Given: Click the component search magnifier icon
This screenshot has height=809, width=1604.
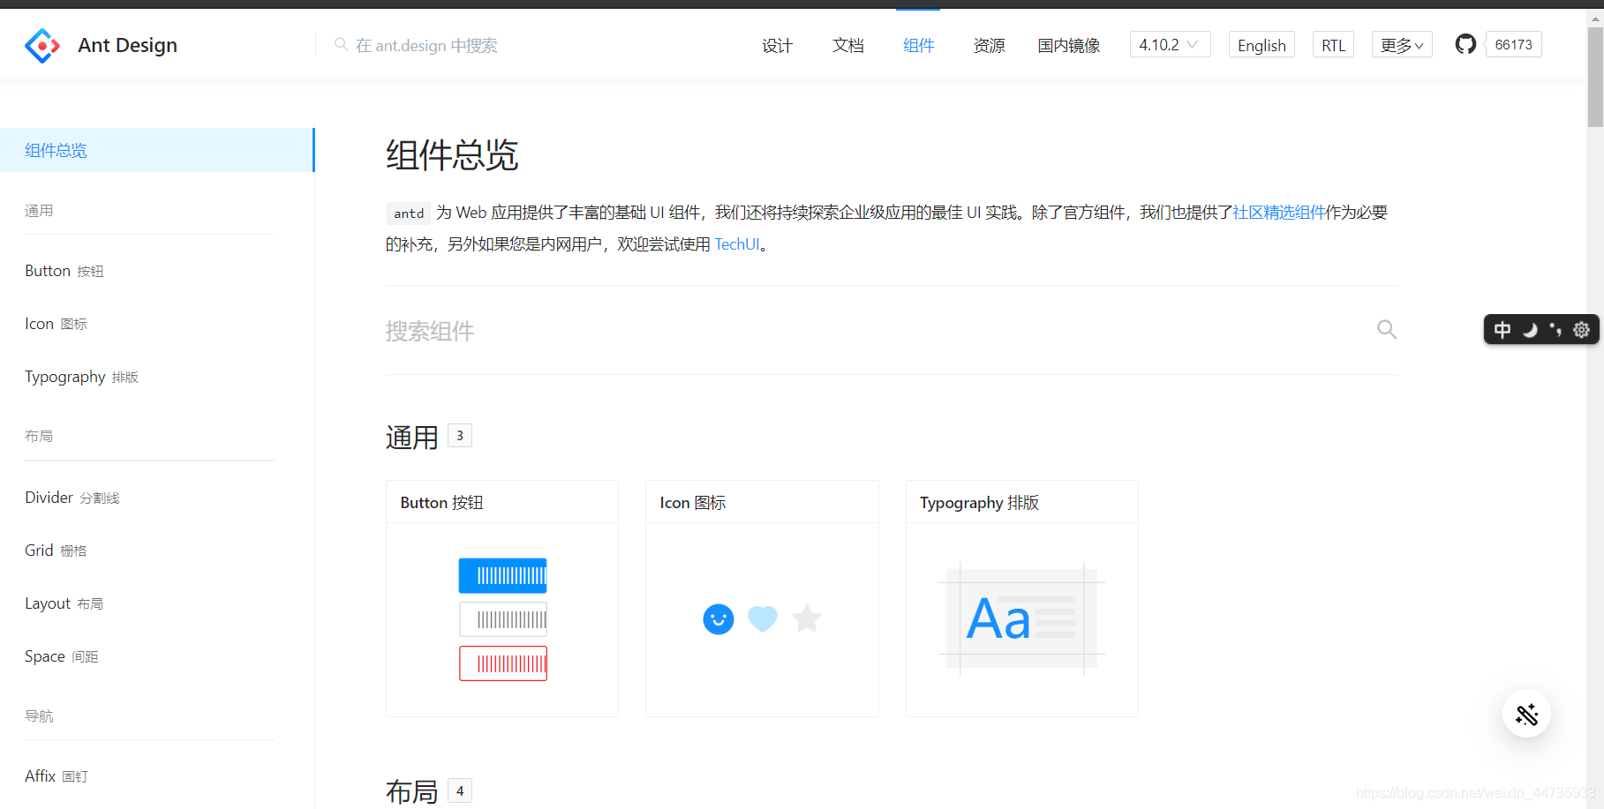Looking at the screenshot, I should [1387, 330].
